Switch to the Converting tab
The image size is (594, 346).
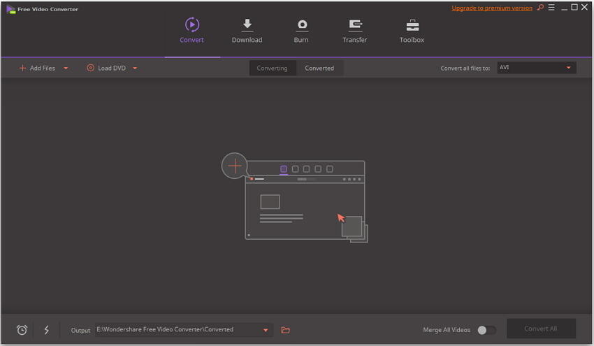[273, 69]
